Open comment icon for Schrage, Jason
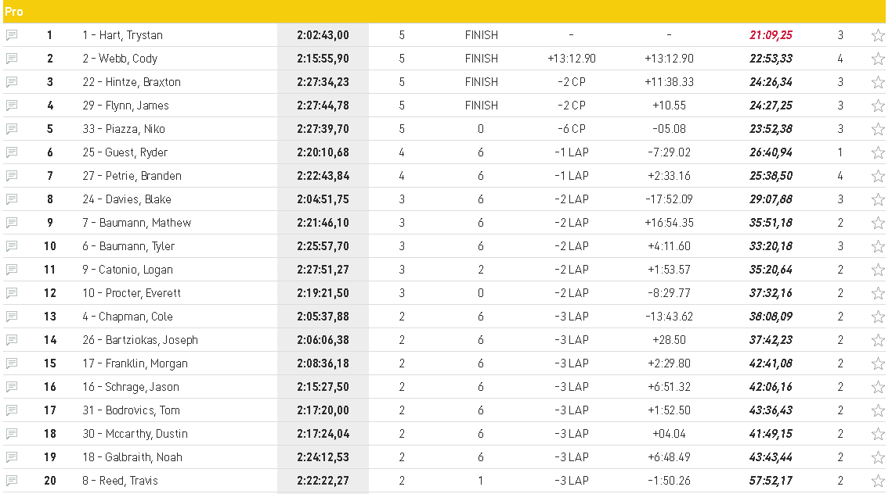 coord(12,387)
